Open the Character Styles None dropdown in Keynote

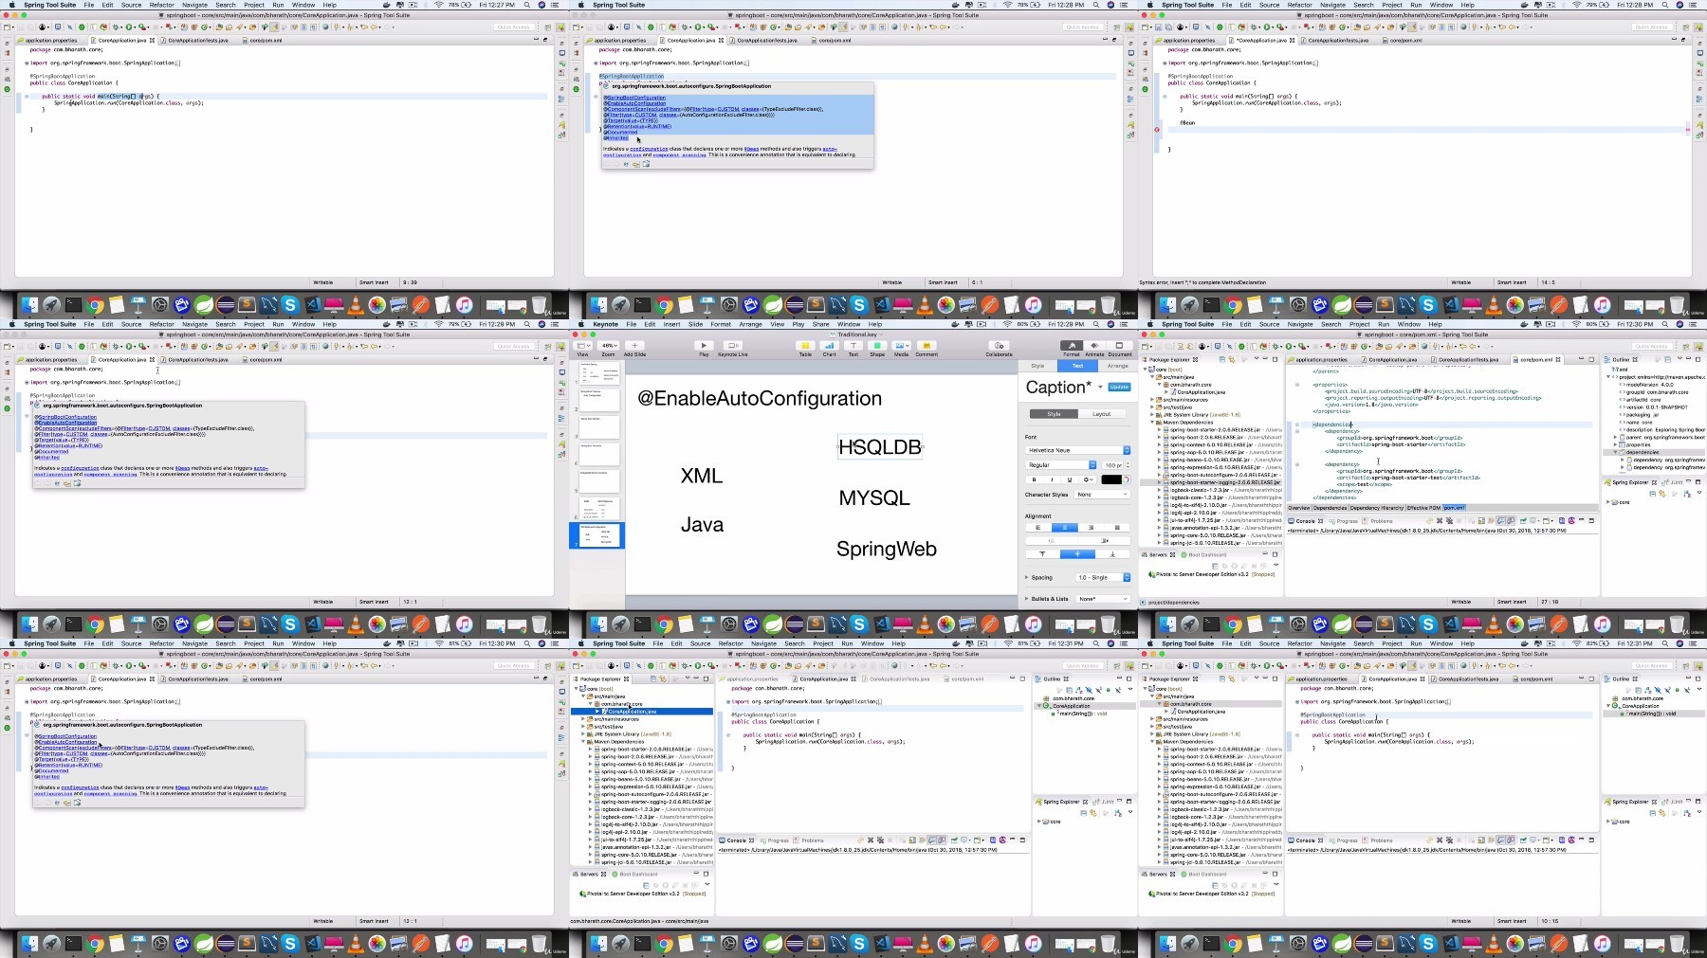pyautogui.click(x=1102, y=495)
